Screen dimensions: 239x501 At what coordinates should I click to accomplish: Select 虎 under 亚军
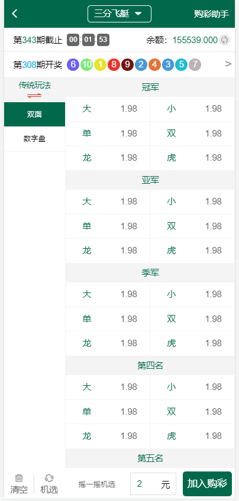click(x=192, y=250)
